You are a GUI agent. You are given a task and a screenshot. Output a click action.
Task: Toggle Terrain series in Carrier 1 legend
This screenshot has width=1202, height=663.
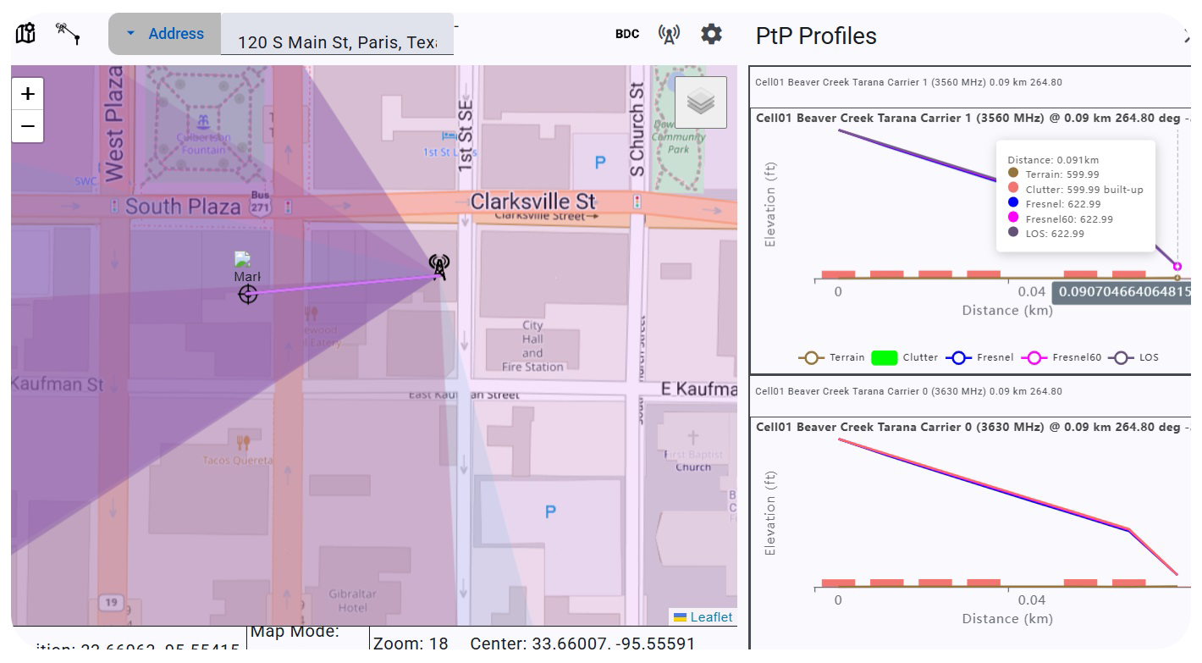pos(833,357)
